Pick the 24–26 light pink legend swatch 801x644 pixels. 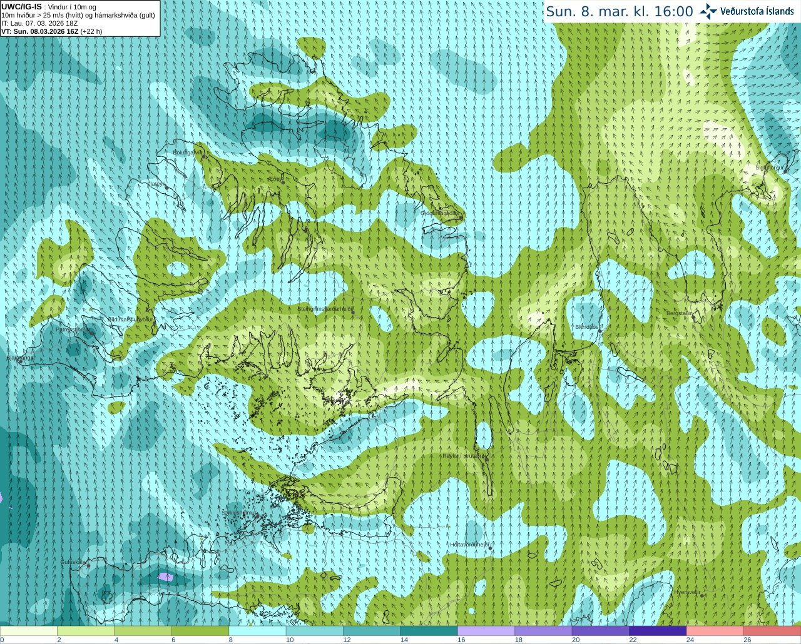click(x=715, y=631)
